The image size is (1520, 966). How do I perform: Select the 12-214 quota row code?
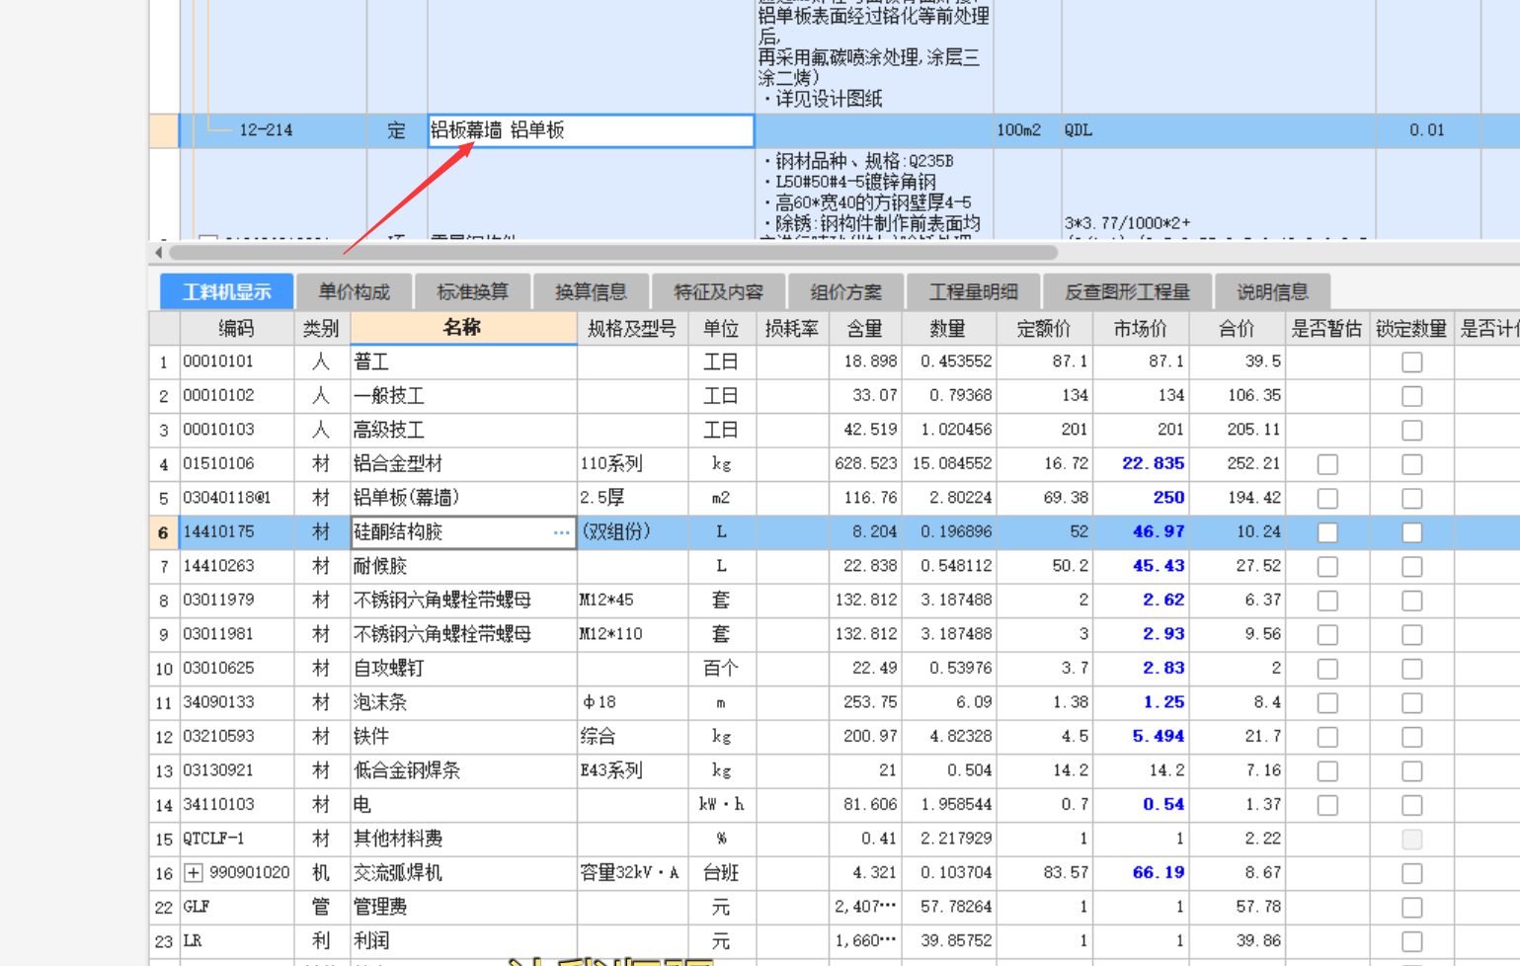(266, 130)
